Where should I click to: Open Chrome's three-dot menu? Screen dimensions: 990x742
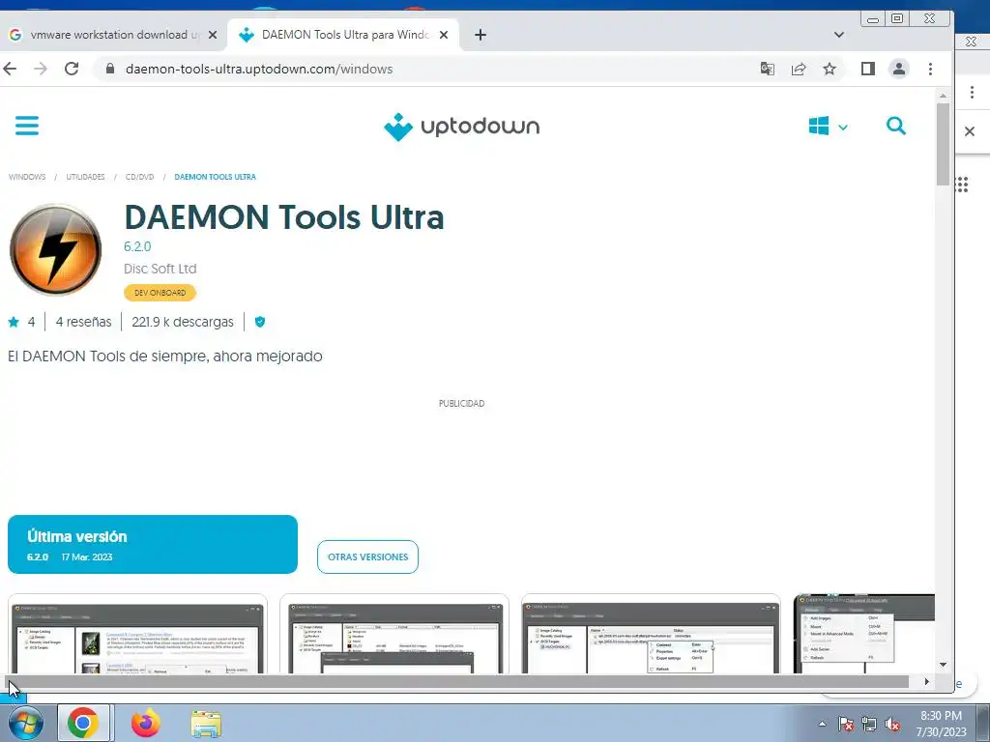930,69
